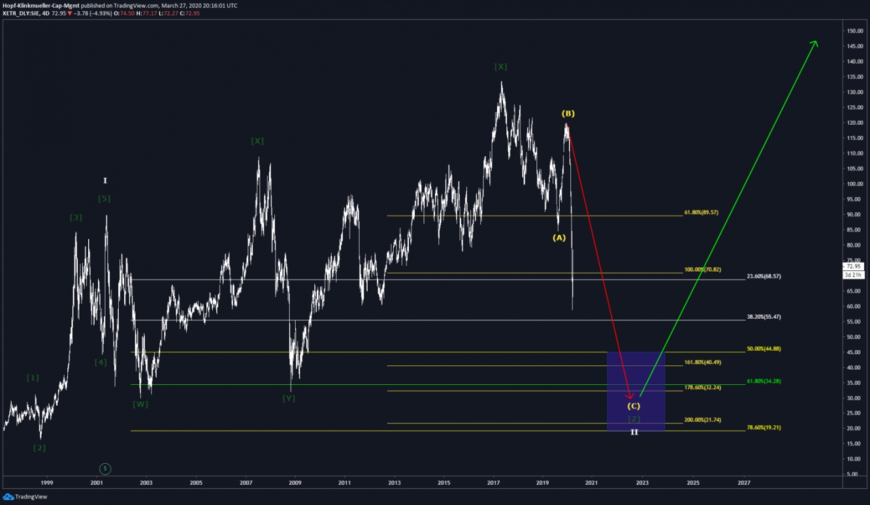This screenshot has height=505, width=870.
Task: Select the 178.60%(32.24) extension label
Action: coord(702,387)
